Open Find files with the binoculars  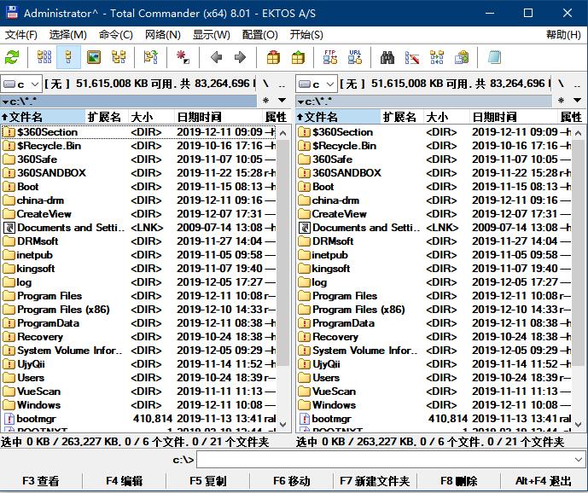pyautogui.click(x=387, y=58)
